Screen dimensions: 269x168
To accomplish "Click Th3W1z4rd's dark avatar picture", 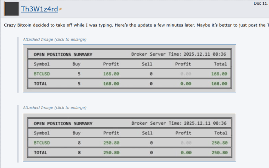I will 12,9.
